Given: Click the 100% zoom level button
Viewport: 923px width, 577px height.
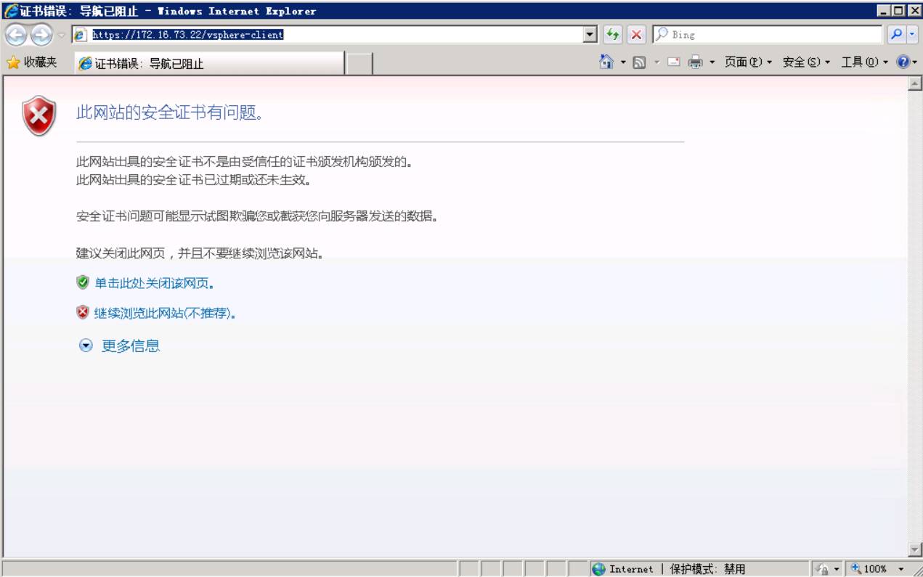Looking at the screenshot, I should (x=870, y=569).
